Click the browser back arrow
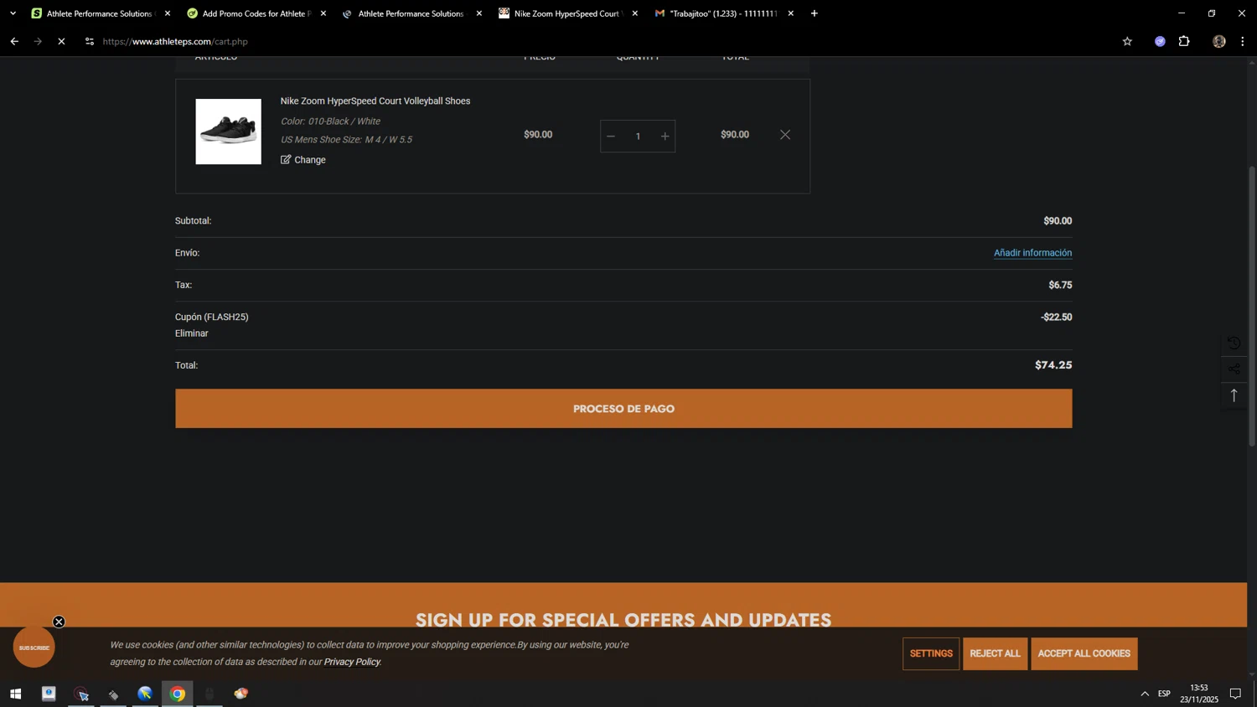 [14, 41]
